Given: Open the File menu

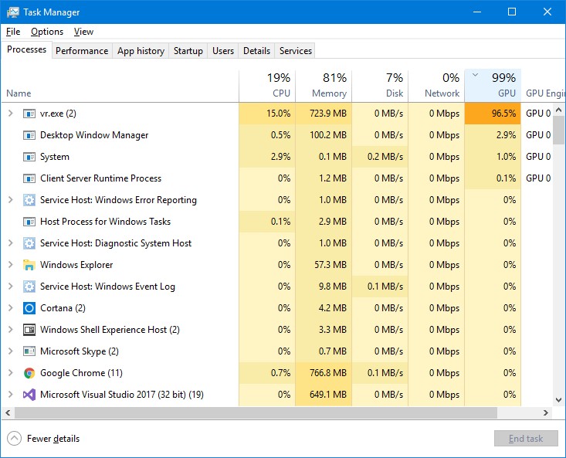Looking at the screenshot, I should tap(13, 32).
